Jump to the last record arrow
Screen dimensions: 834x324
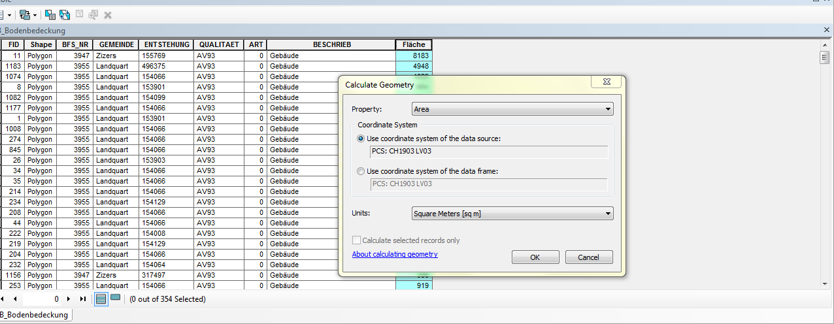tap(82, 299)
